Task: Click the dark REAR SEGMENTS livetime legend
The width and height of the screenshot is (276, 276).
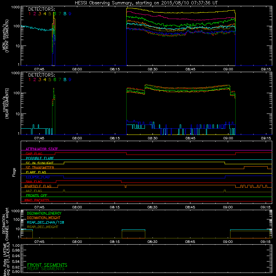Action: pos(46,269)
